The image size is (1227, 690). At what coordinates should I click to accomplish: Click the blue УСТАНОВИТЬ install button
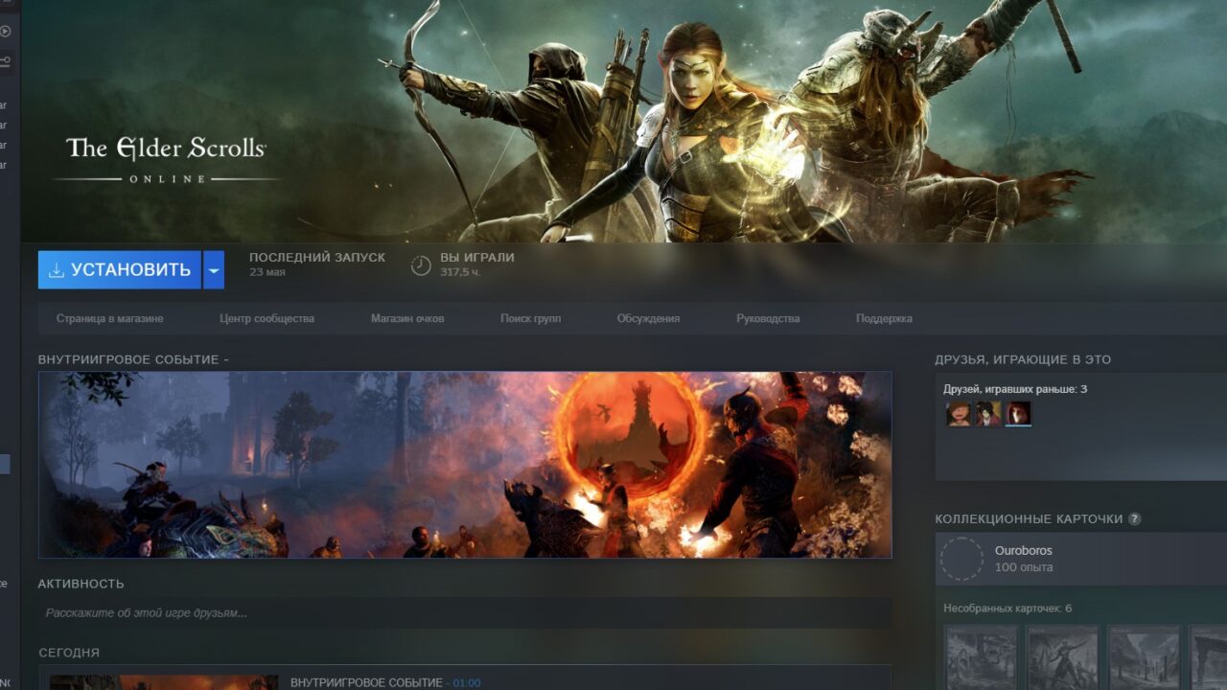(x=120, y=270)
